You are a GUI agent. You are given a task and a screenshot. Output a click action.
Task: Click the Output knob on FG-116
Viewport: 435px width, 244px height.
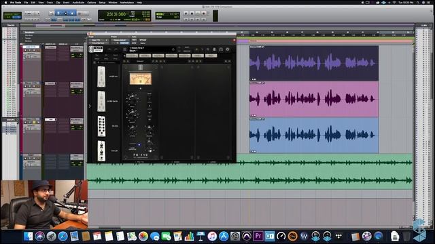click(132, 115)
